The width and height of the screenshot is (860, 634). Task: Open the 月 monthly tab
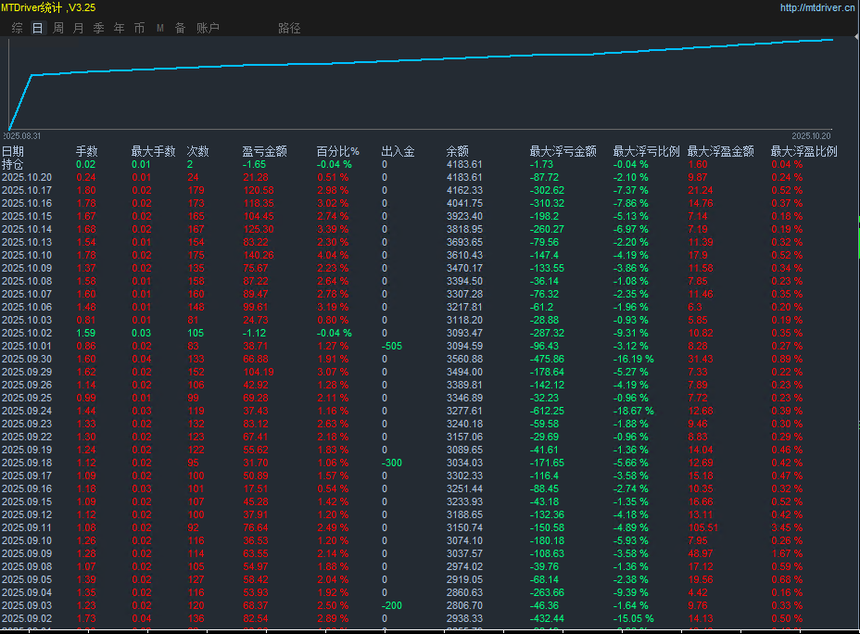point(79,28)
